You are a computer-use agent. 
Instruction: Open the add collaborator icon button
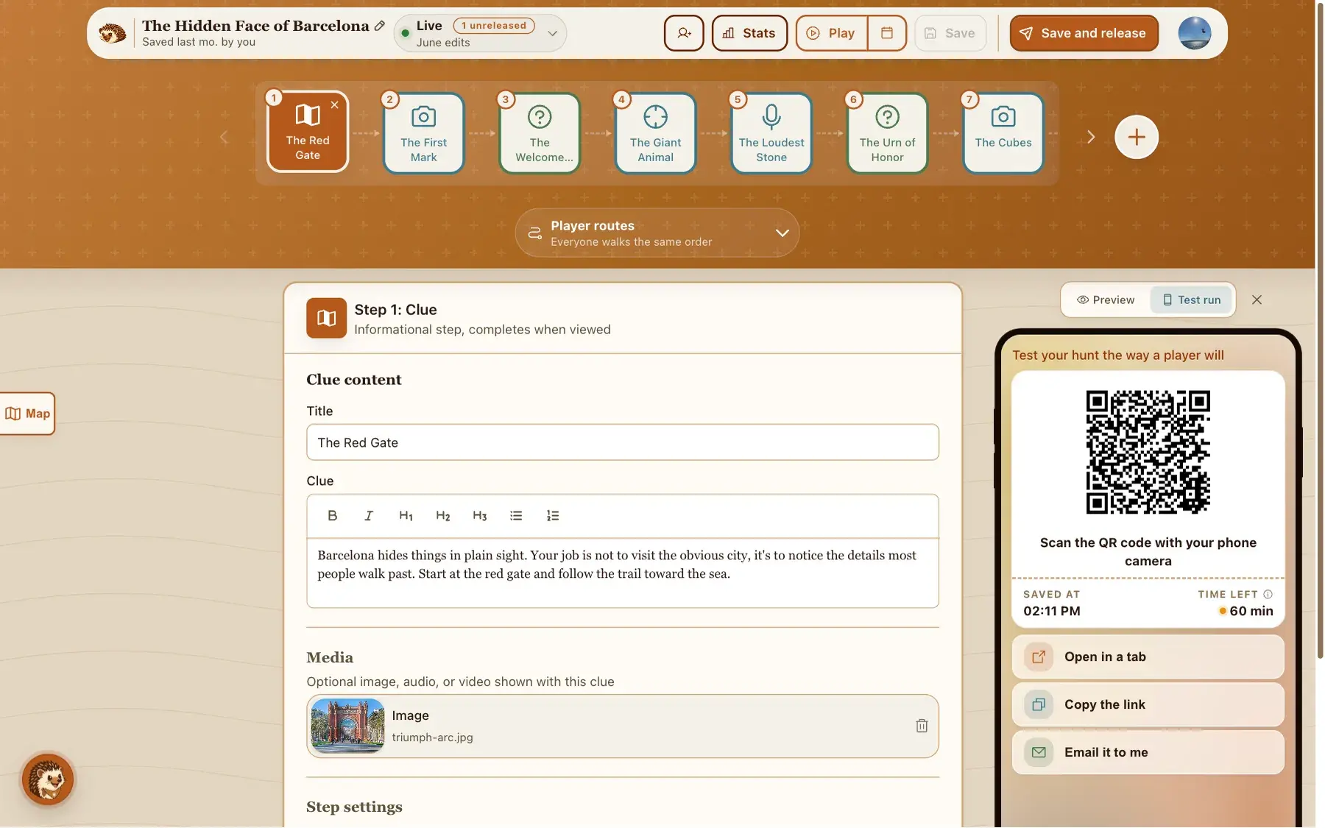click(x=684, y=33)
